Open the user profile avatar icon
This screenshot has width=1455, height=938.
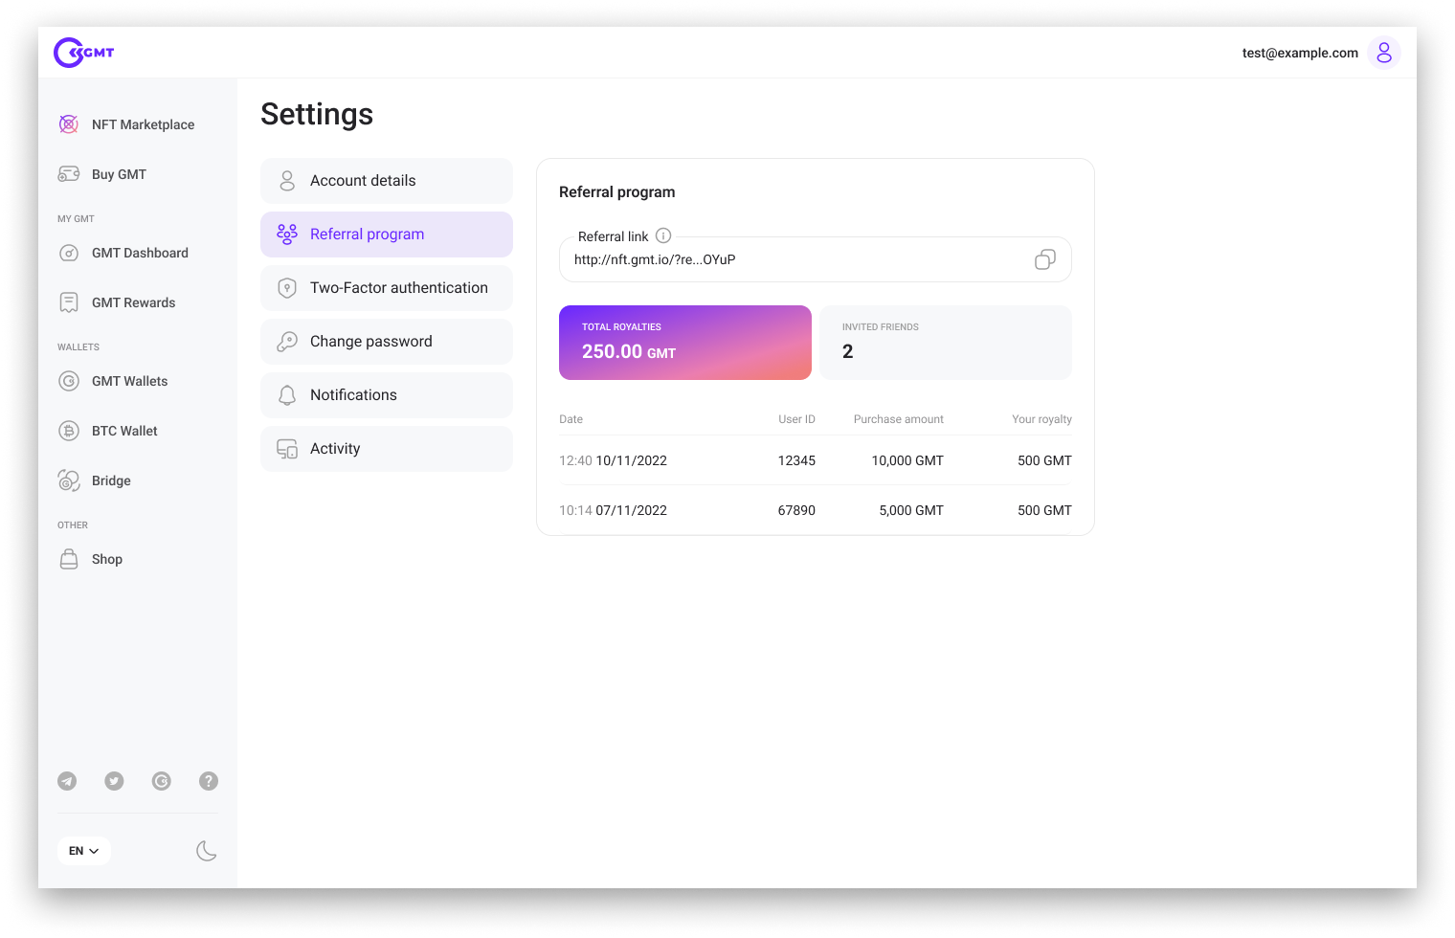coord(1384,53)
